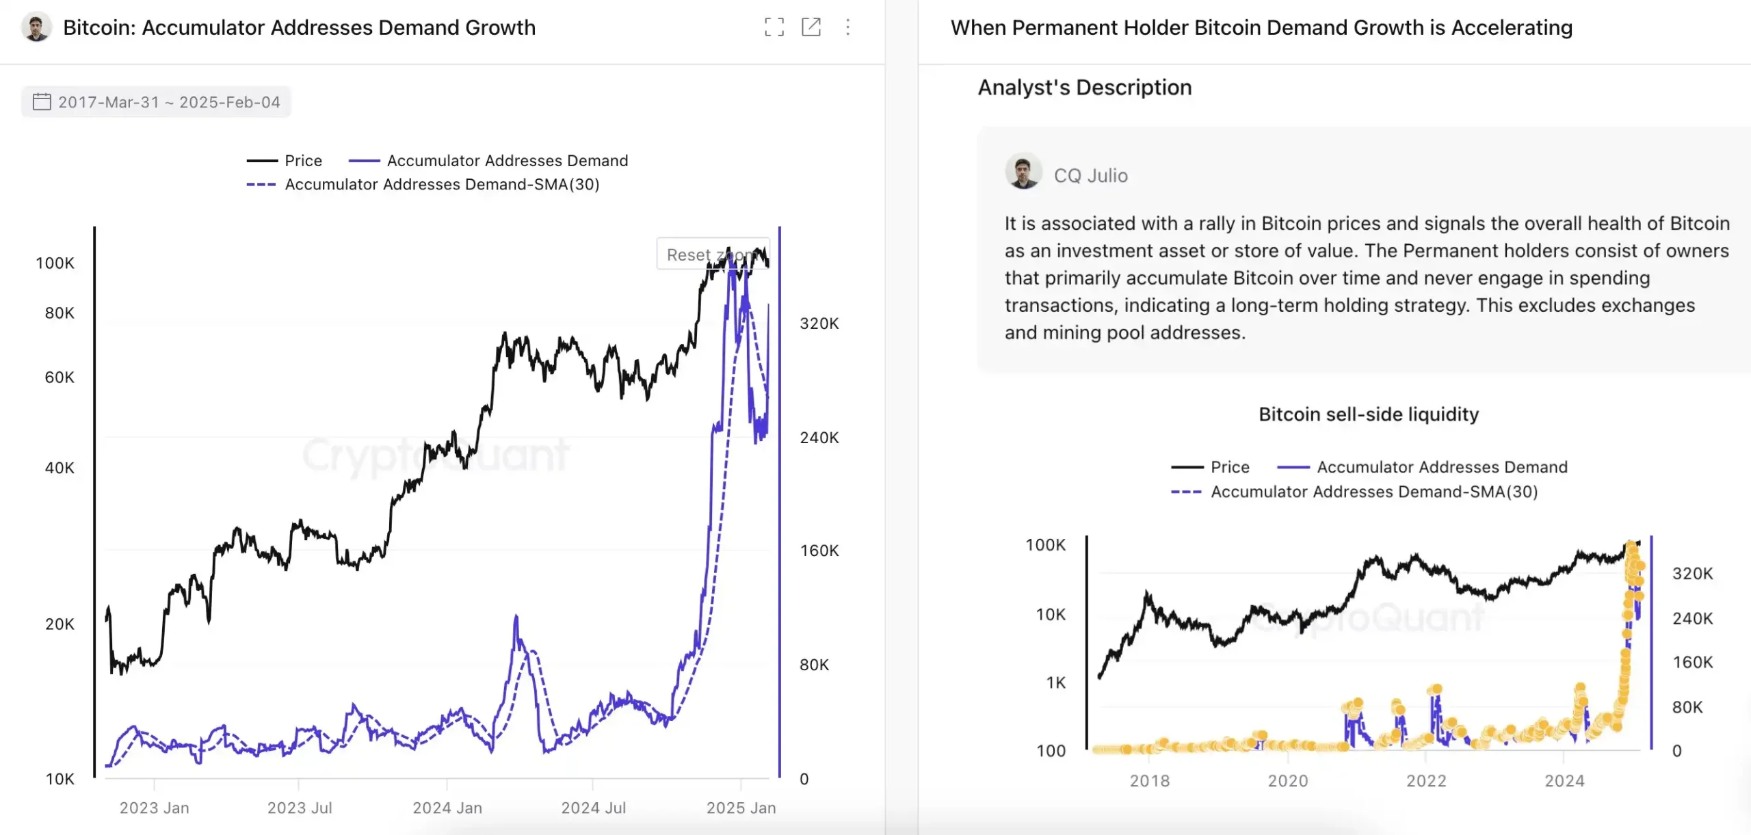Click the 2024 Jan tick on main chart
Image resolution: width=1751 pixels, height=835 pixels.
pyautogui.click(x=447, y=808)
